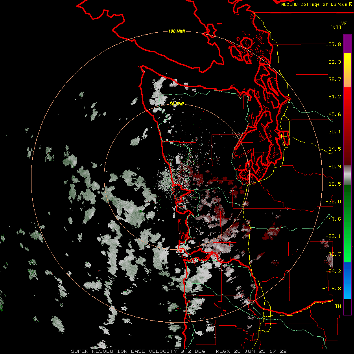Click the 76.7 velocity scale value
The height and width of the screenshot is (354, 354).
[335, 79]
